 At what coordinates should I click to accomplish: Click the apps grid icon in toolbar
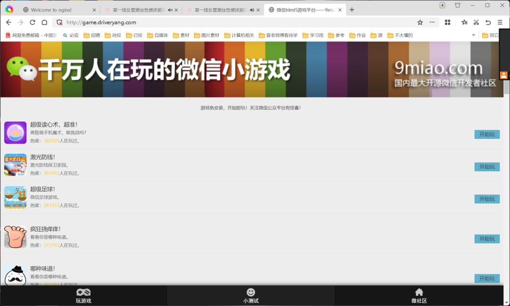(447, 22)
